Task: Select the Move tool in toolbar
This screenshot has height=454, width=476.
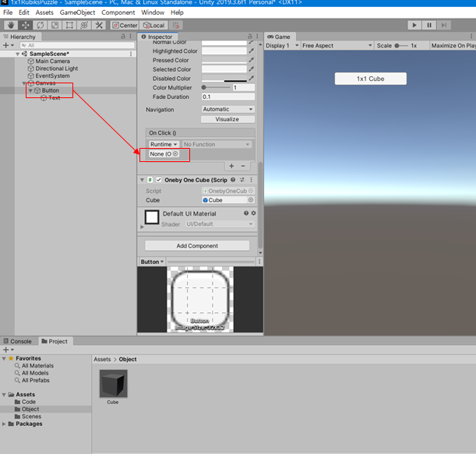Action: pyautogui.click(x=26, y=25)
